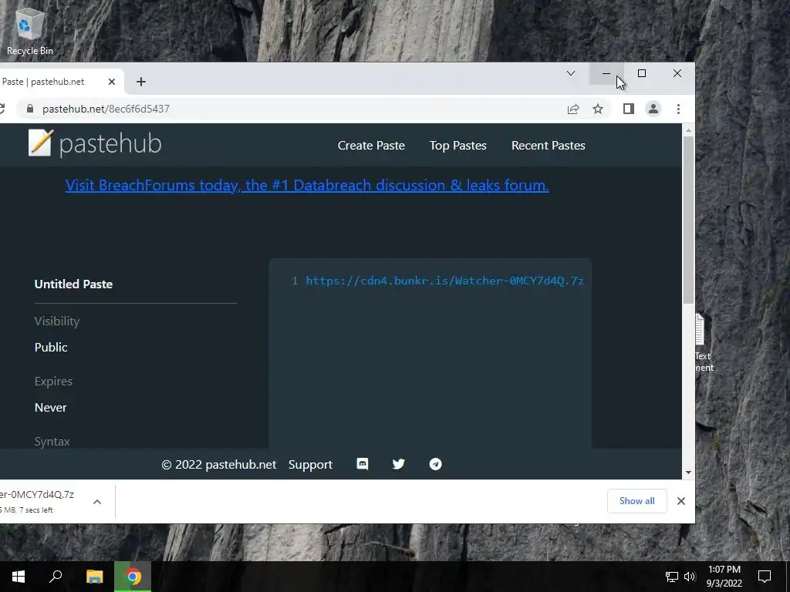Expand the download item options arrow

pos(97,502)
